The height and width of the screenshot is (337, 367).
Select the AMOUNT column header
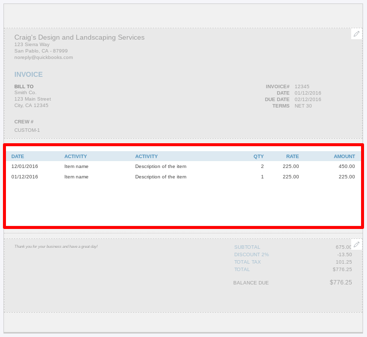(x=344, y=157)
